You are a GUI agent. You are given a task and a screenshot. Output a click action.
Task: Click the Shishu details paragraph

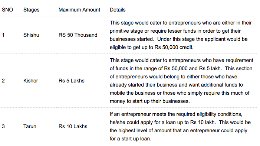point(181,35)
